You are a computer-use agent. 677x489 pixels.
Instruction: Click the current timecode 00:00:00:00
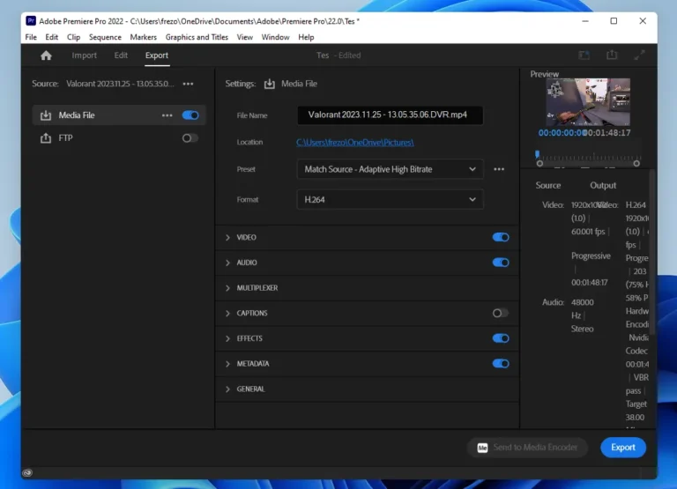click(x=562, y=133)
